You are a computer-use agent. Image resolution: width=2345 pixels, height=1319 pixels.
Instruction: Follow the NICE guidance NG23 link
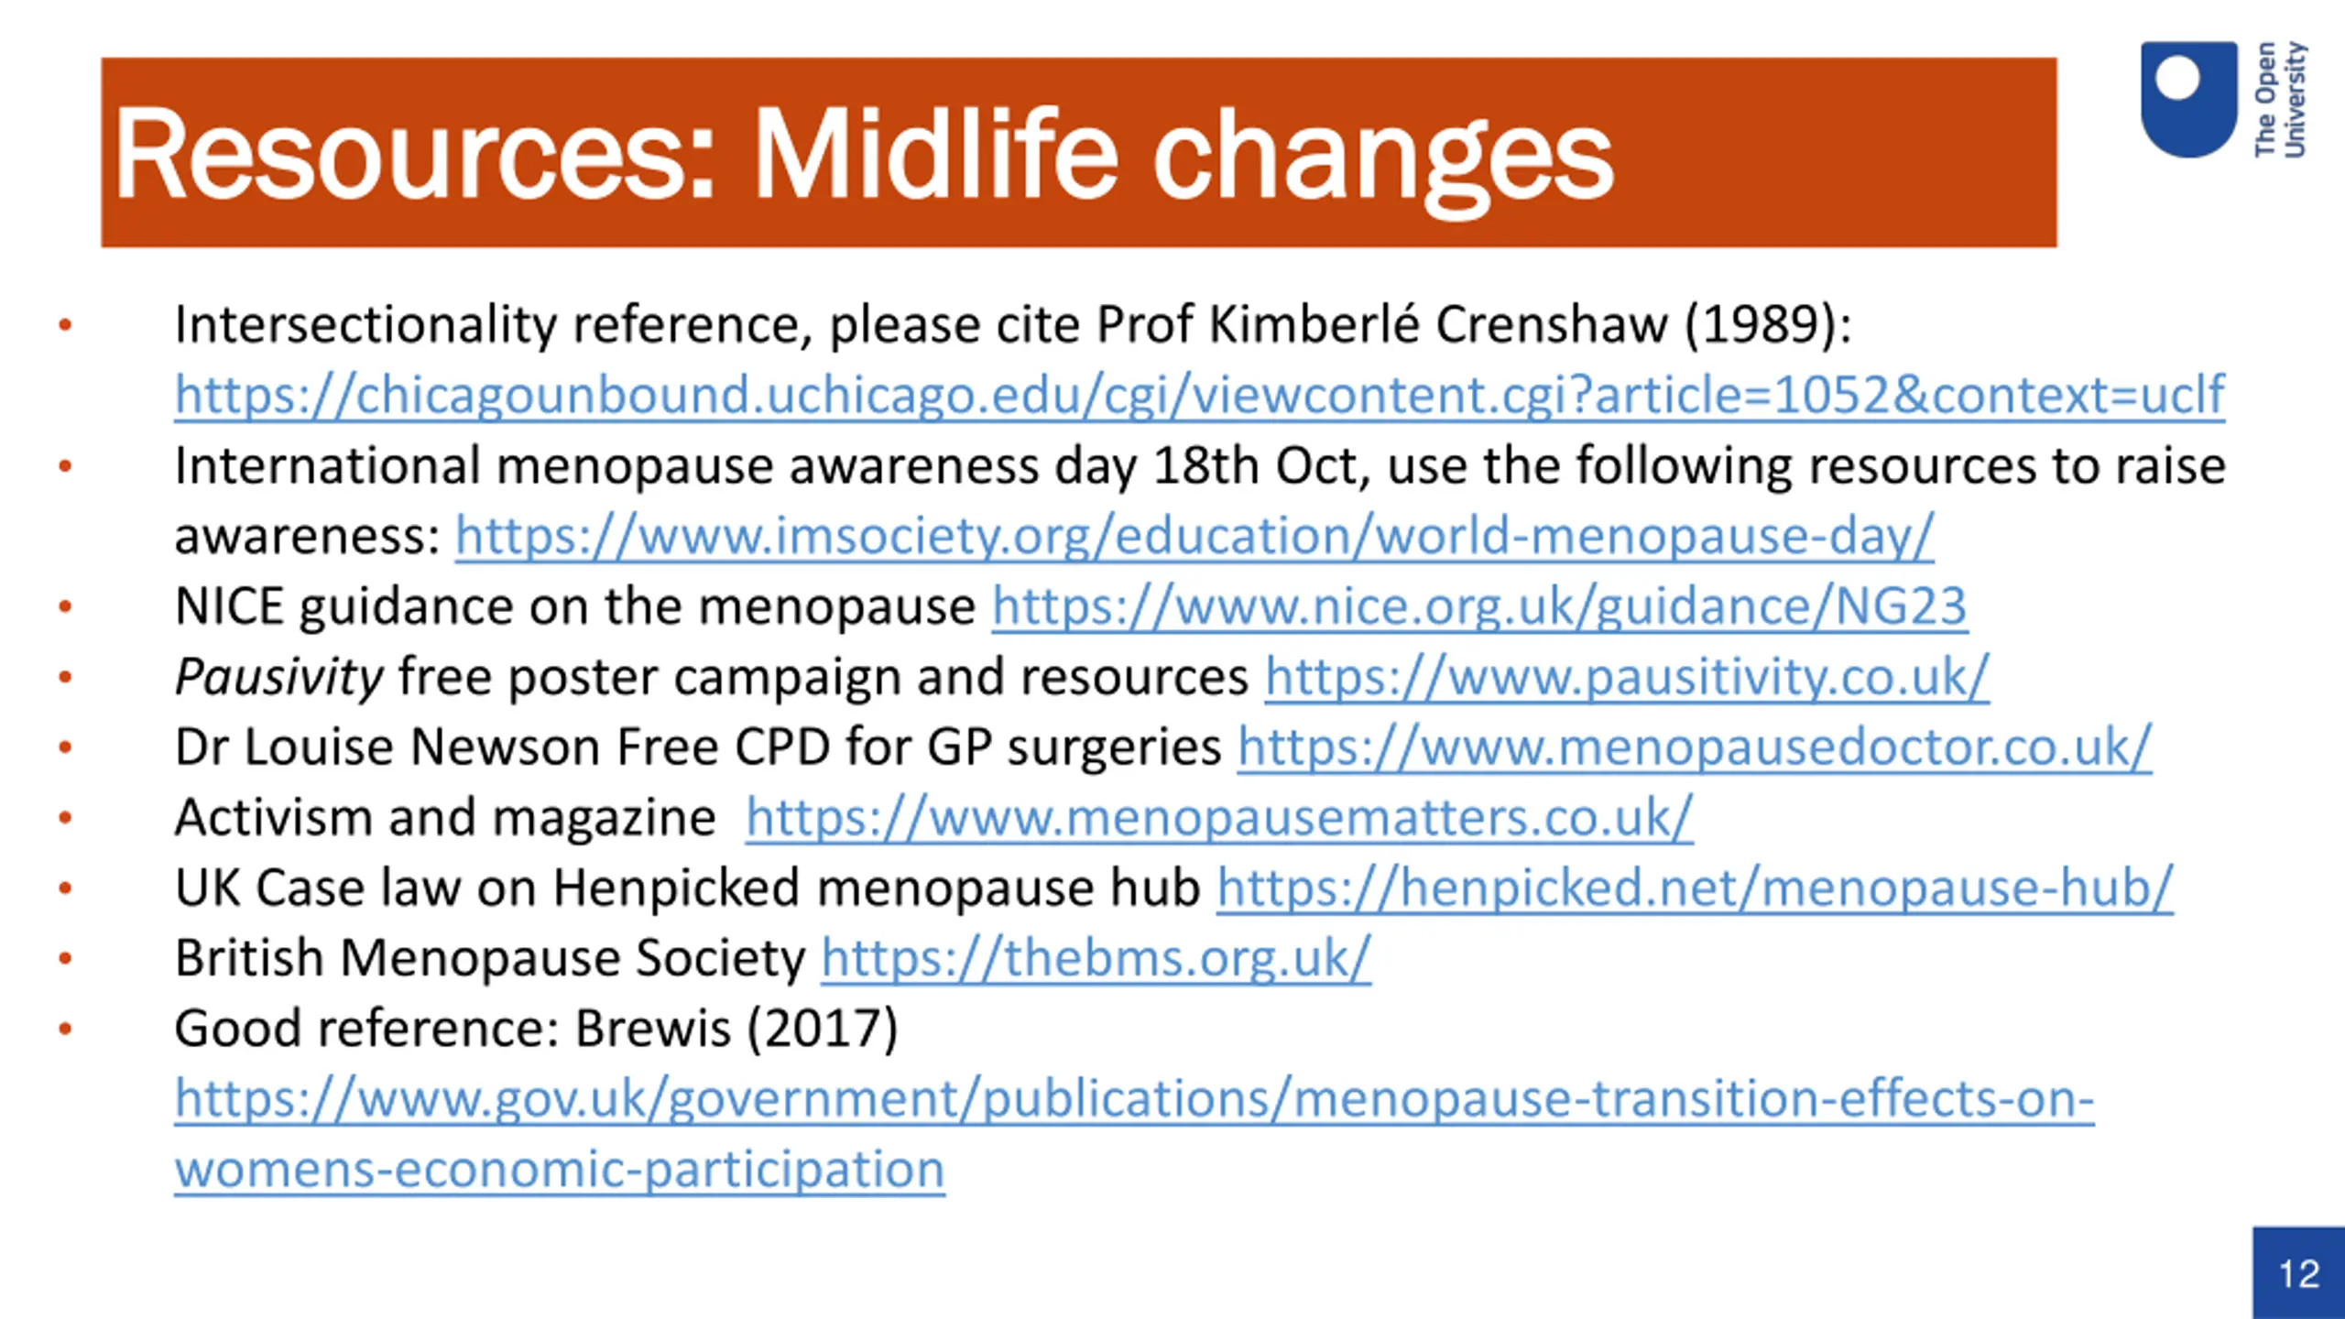[1479, 606]
